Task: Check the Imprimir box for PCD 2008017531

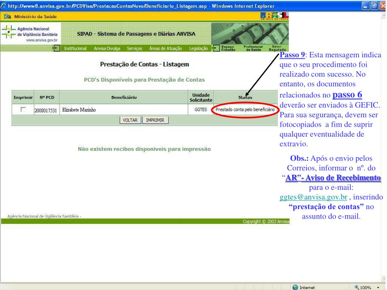Action: (x=23, y=110)
